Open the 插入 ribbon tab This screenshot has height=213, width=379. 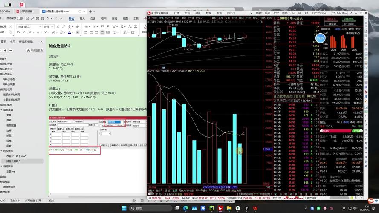pos(82,19)
